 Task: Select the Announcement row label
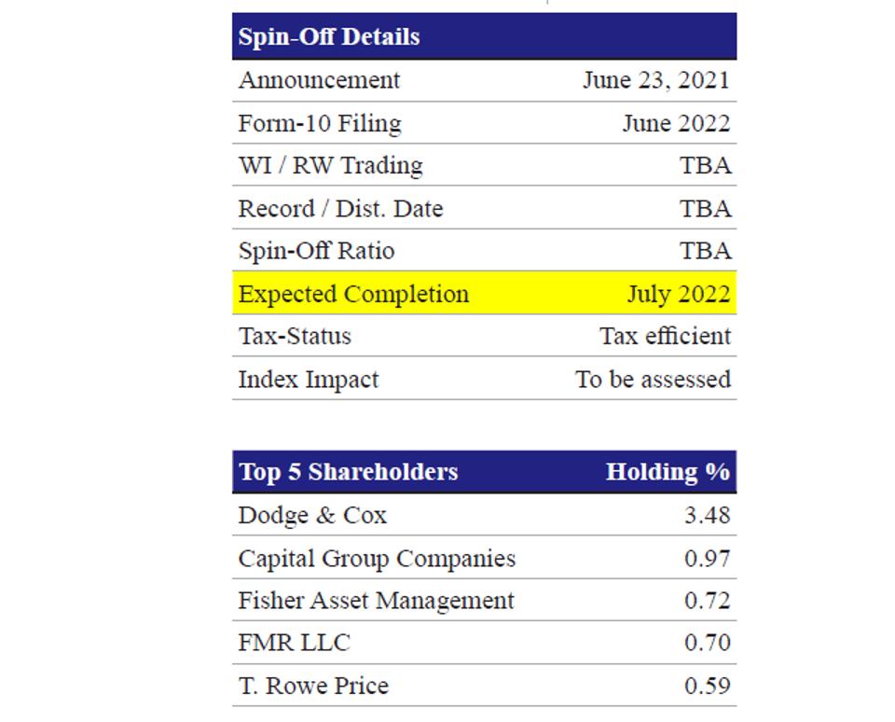coord(319,80)
